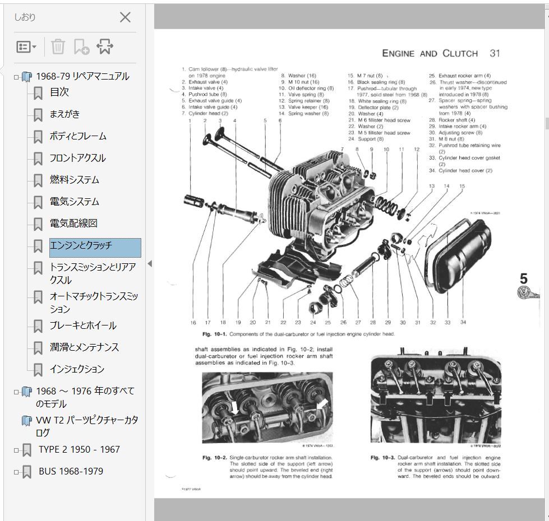Click the delete bookmark trash icon

point(58,46)
